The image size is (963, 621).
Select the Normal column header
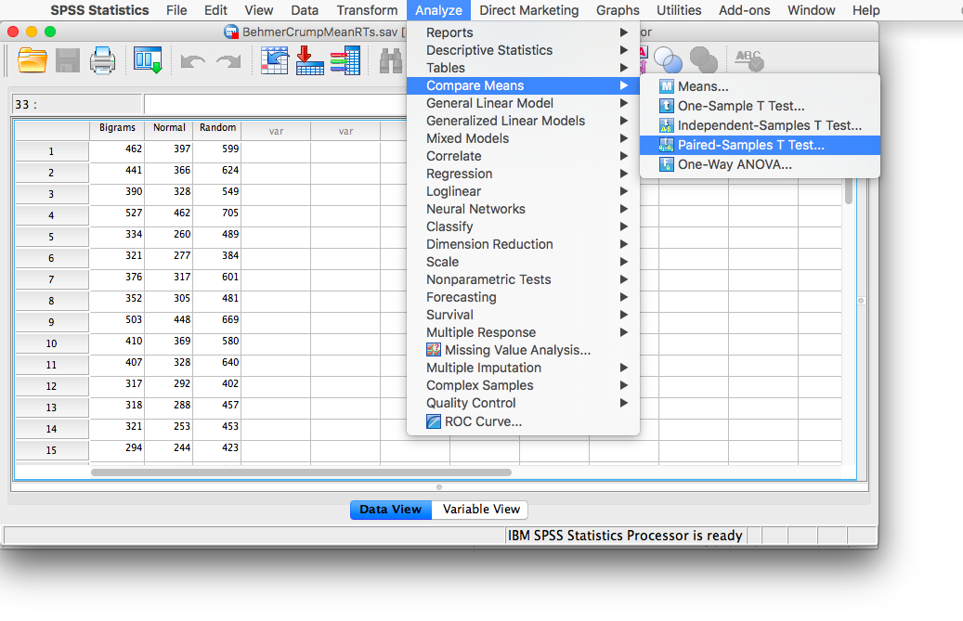[x=169, y=128]
